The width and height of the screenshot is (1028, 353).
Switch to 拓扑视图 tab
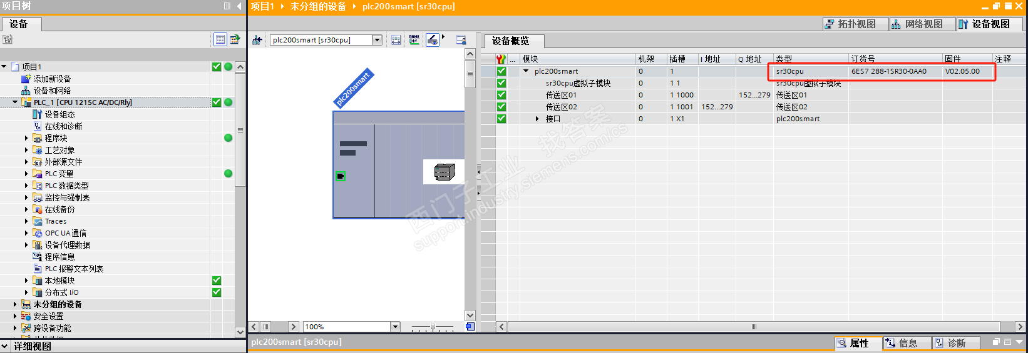[856, 24]
